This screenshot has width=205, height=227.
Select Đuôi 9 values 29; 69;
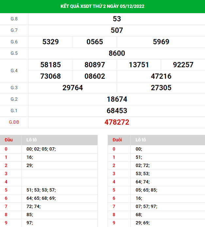(143, 223)
